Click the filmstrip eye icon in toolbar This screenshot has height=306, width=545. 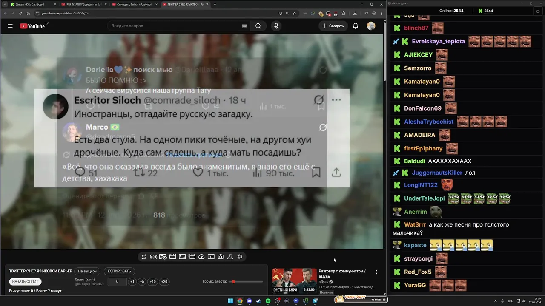(163, 257)
